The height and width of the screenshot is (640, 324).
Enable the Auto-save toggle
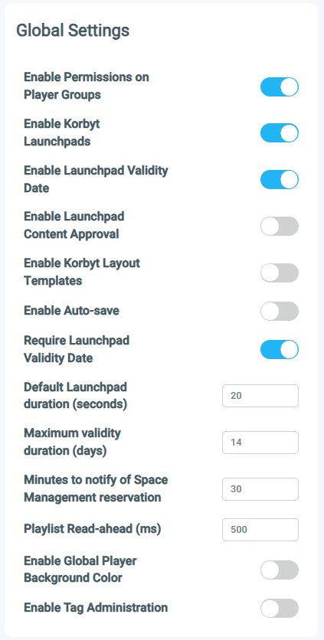pos(280,311)
